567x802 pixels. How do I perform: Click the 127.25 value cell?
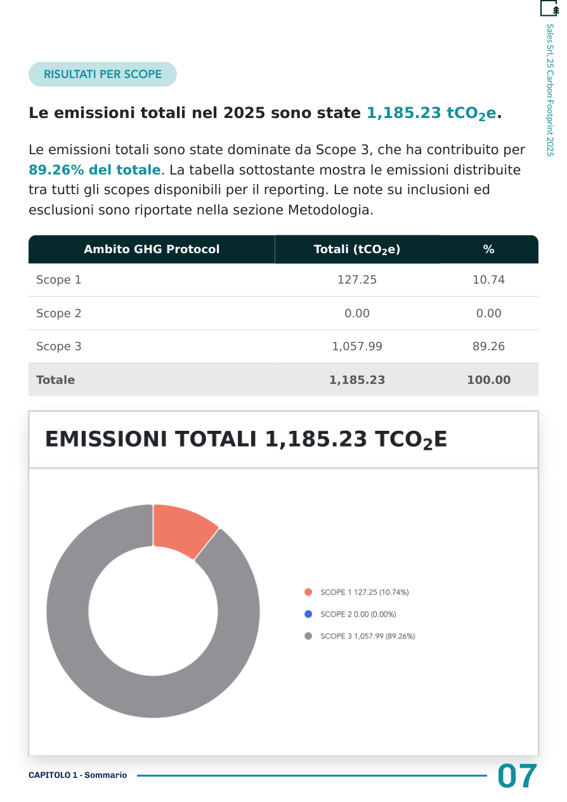[357, 280]
